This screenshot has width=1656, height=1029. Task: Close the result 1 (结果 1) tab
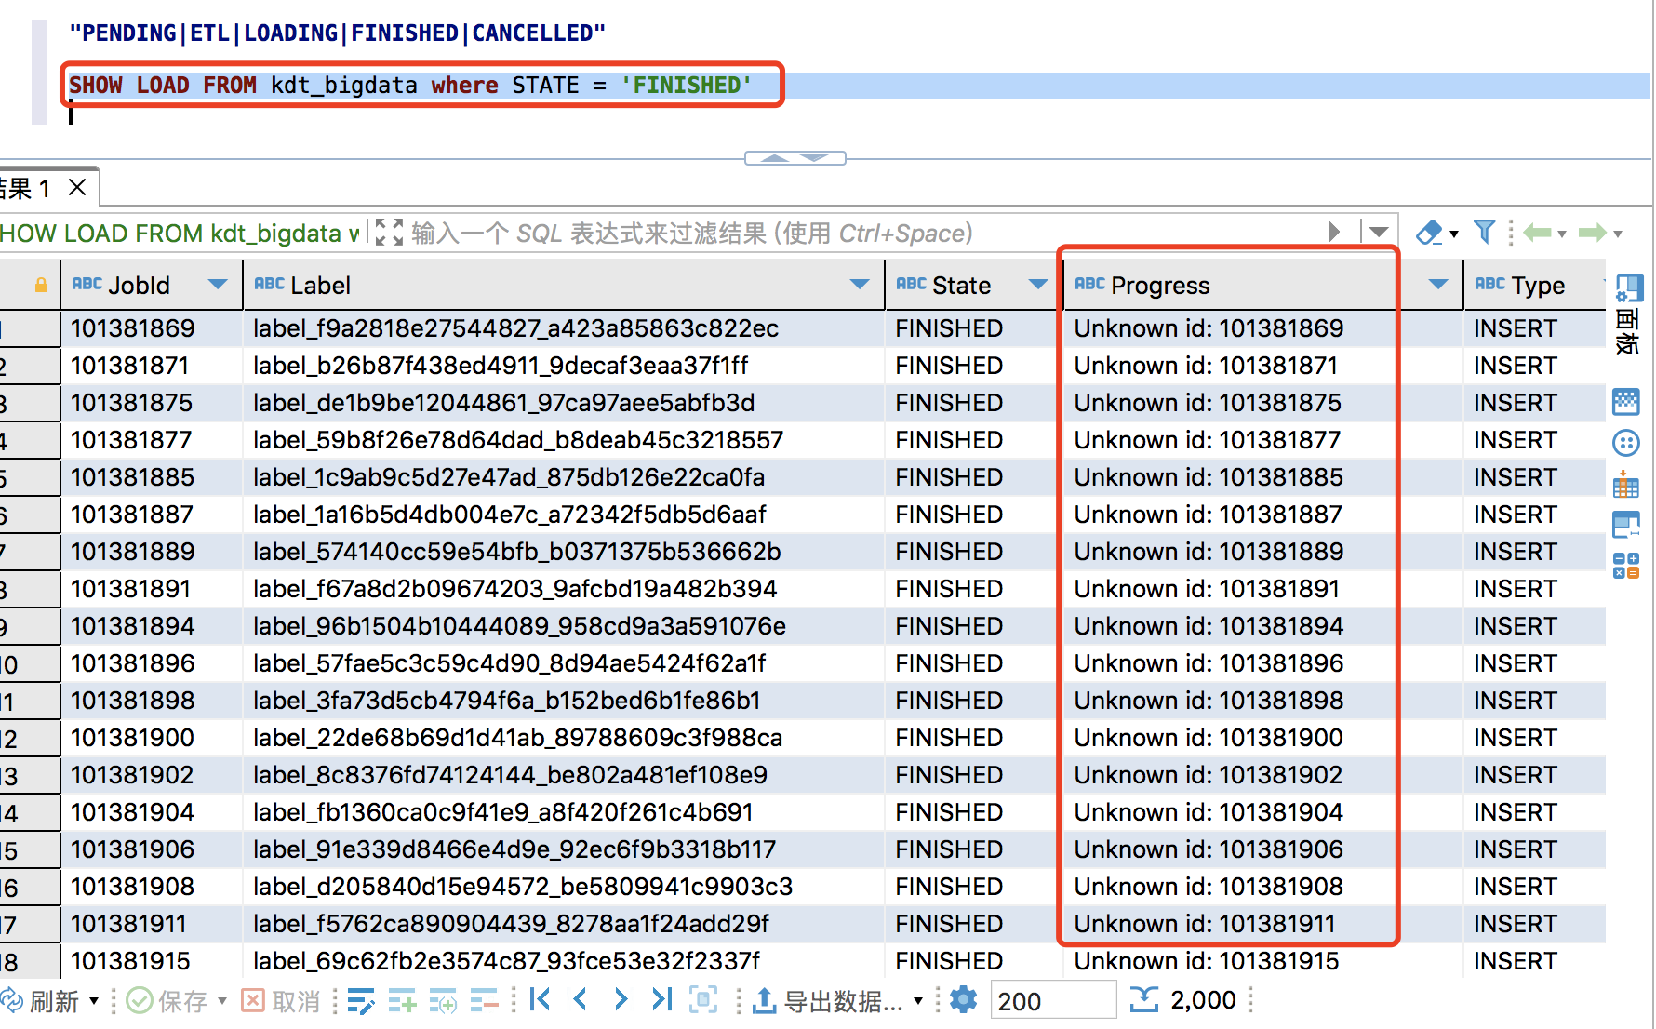(x=78, y=188)
